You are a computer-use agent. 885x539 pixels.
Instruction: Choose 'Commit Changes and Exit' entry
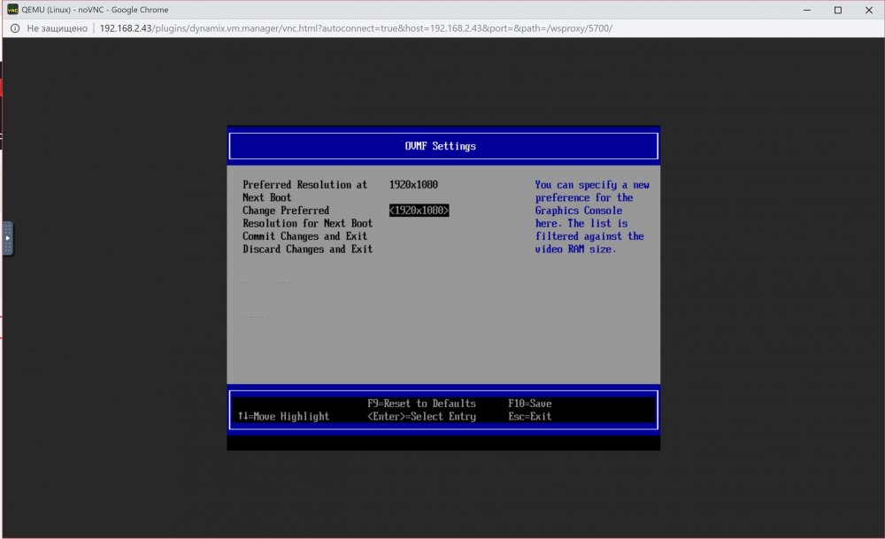point(304,236)
